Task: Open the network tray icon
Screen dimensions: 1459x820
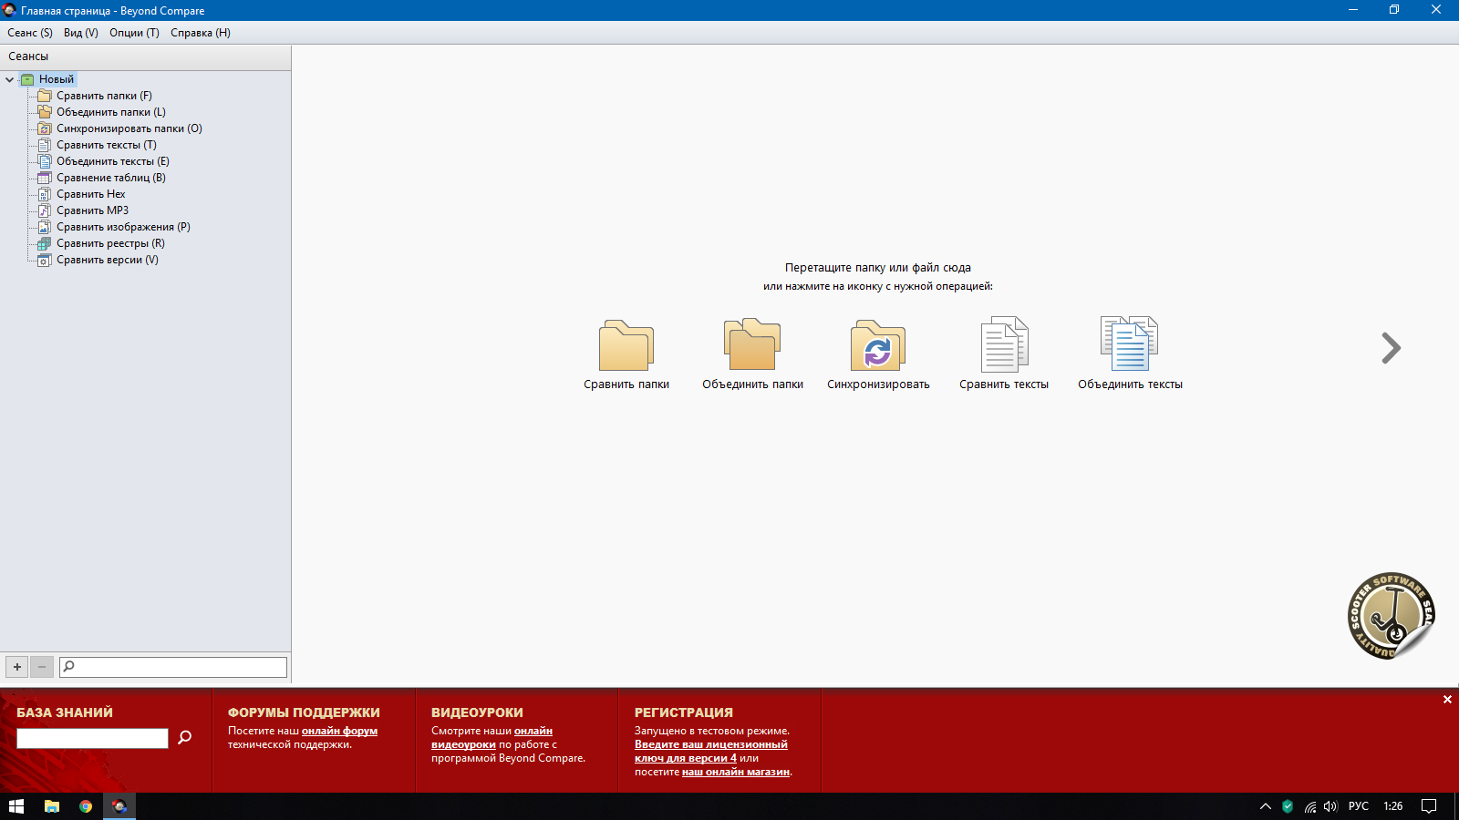Action: point(1309,806)
